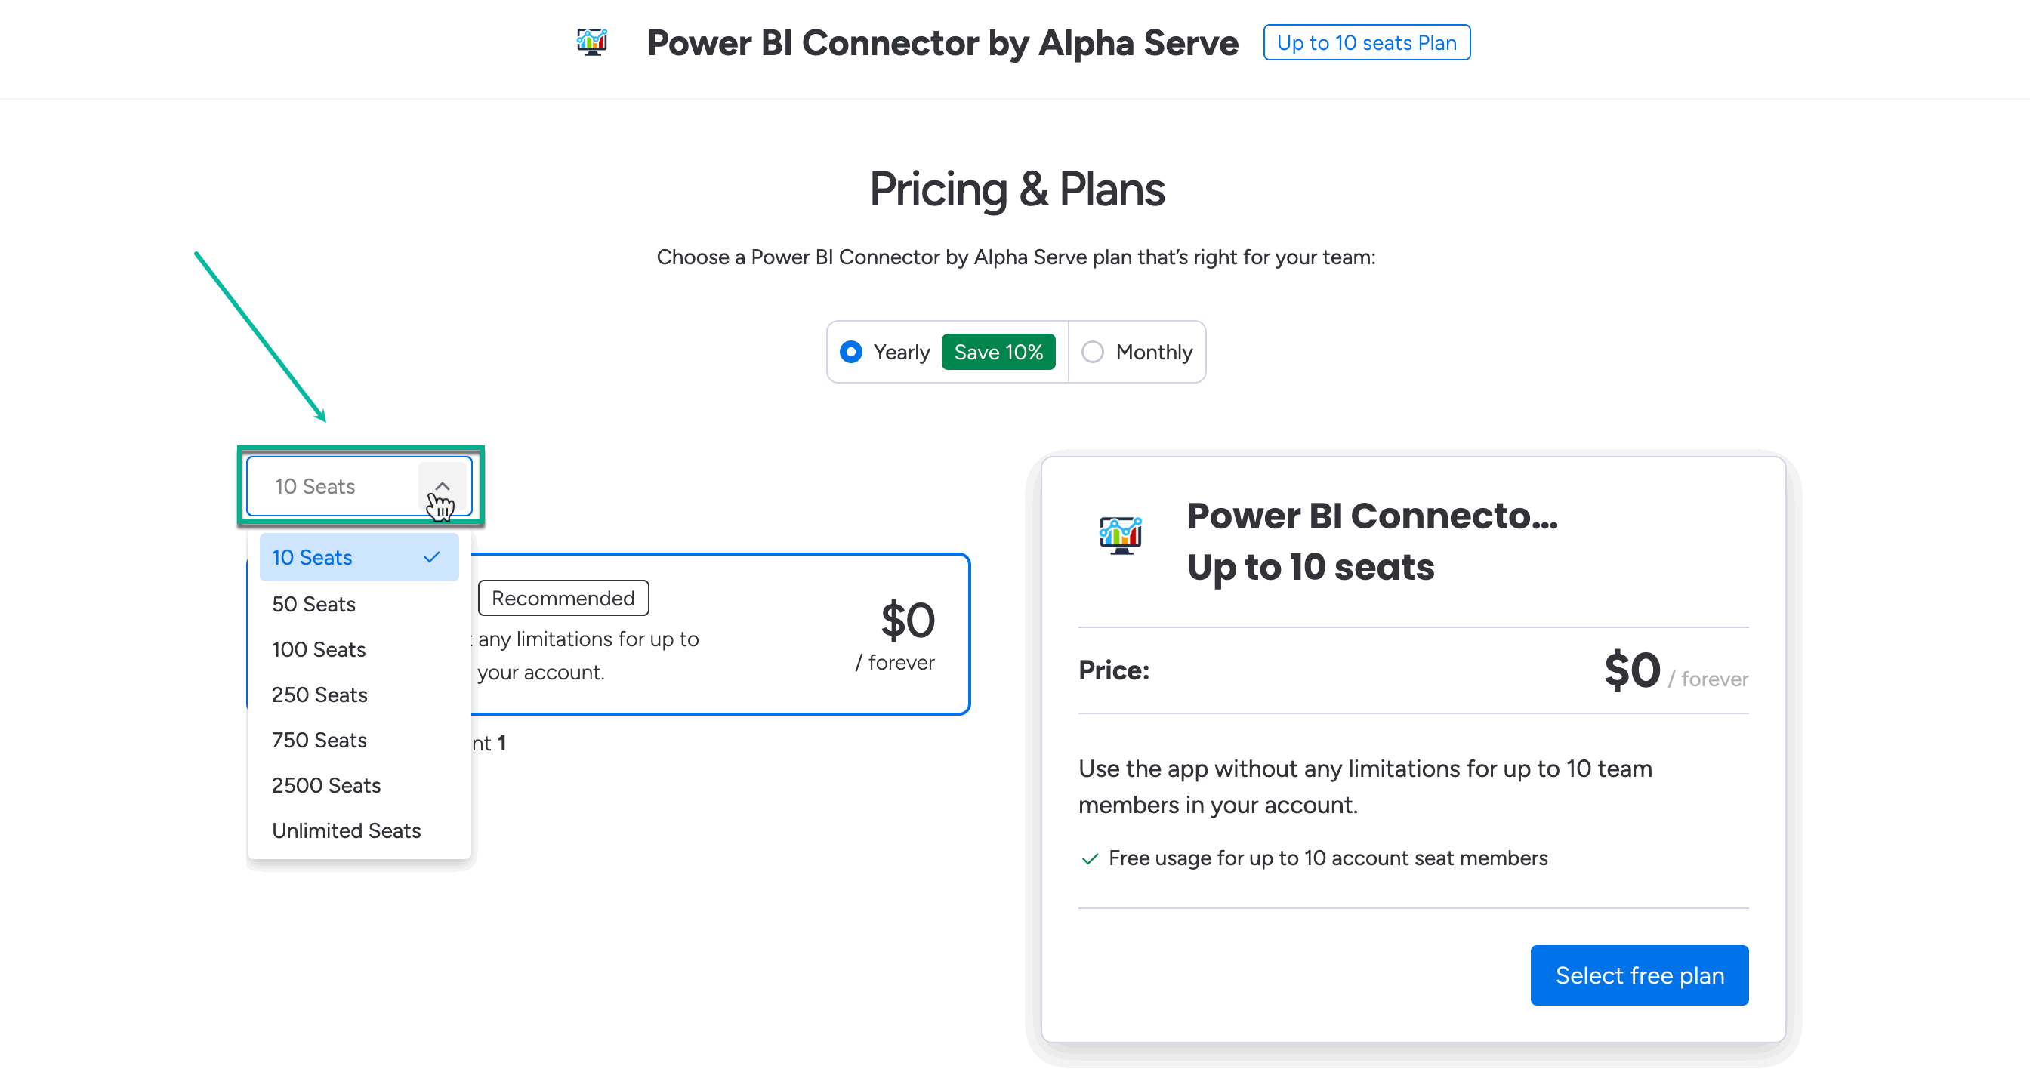Viewport: 2030px width, 1072px height.
Task: Click the Save 10% green badge
Action: coord(998,352)
